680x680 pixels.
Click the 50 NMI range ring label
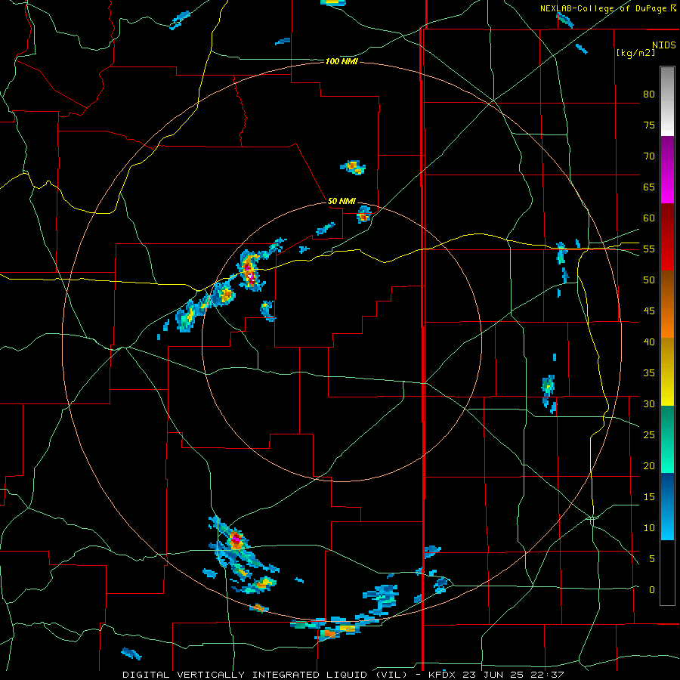click(342, 201)
